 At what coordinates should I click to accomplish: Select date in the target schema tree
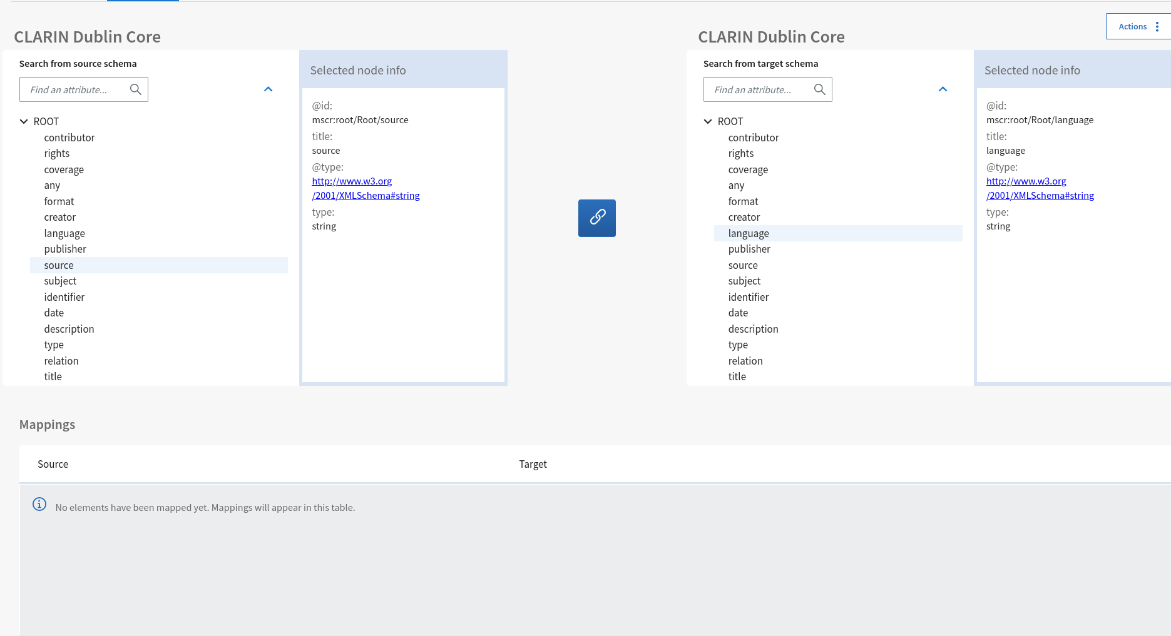(x=738, y=313)
